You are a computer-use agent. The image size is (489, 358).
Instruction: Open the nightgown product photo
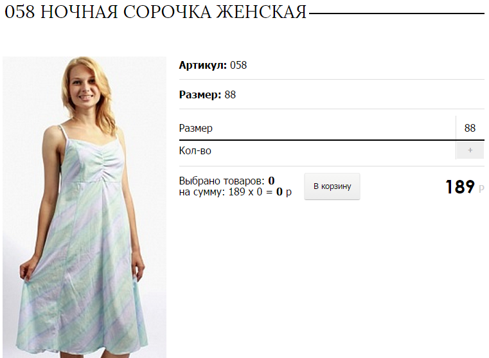(84, 207)
